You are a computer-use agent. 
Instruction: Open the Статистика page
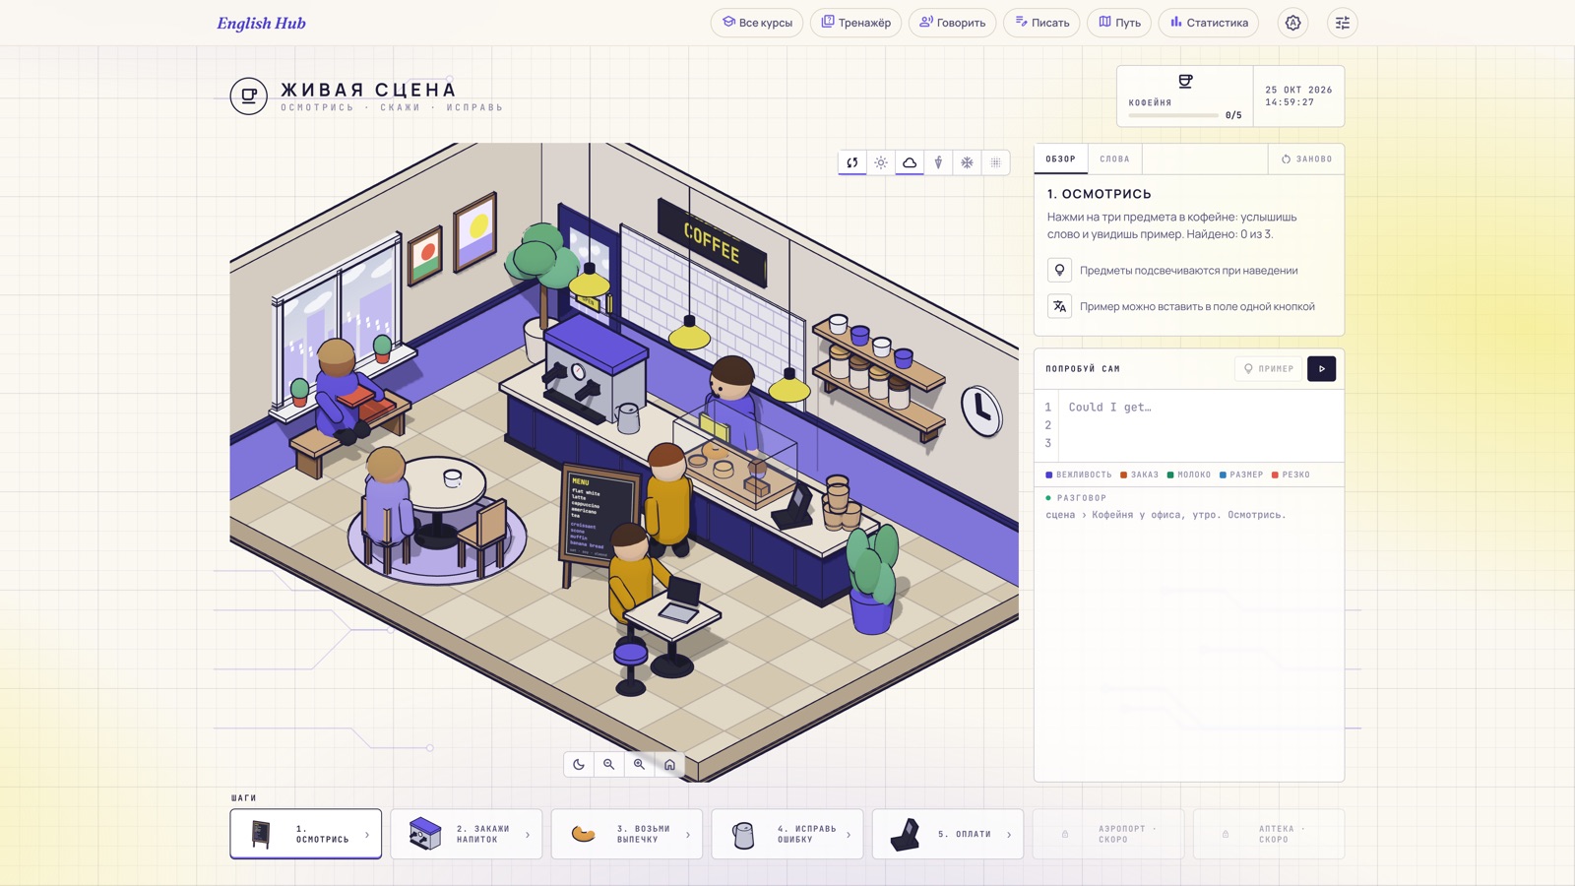pyautogui.click(x=1209, y=23)
